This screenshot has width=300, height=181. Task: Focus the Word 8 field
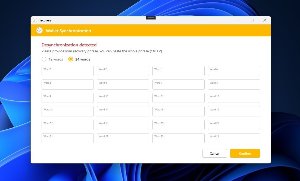coord(234,84)
